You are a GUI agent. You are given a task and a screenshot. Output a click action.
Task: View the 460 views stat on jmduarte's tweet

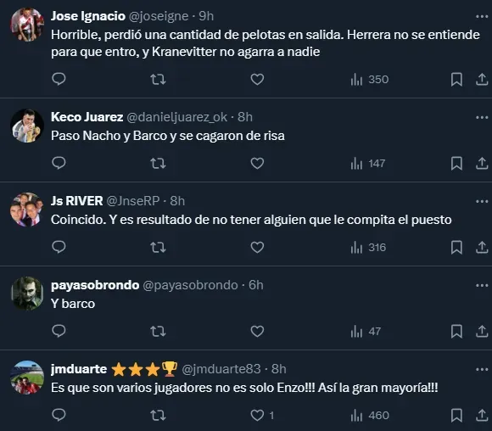[x=370, y=416]
